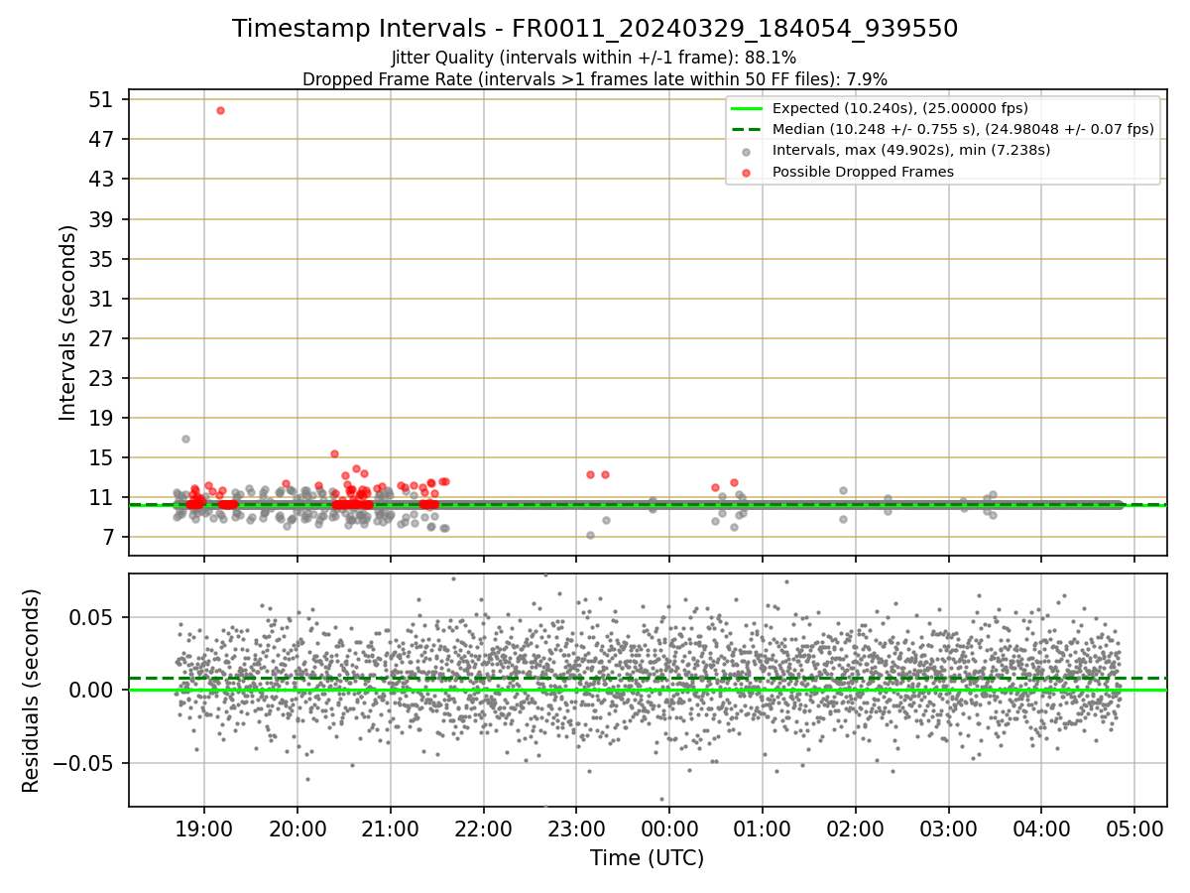The width and height of the screenshot is (1190, 893).
Task: Click the red legend marker for dropped frames
Action: (746, 173)
